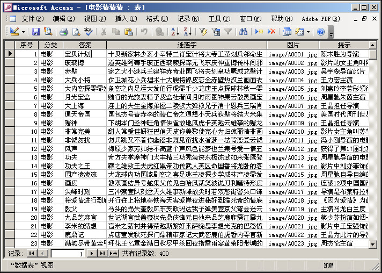This screenshot has width=382, height=273.
Task: Expand the toolbar options chevron
Action: (x=331, y=32)
